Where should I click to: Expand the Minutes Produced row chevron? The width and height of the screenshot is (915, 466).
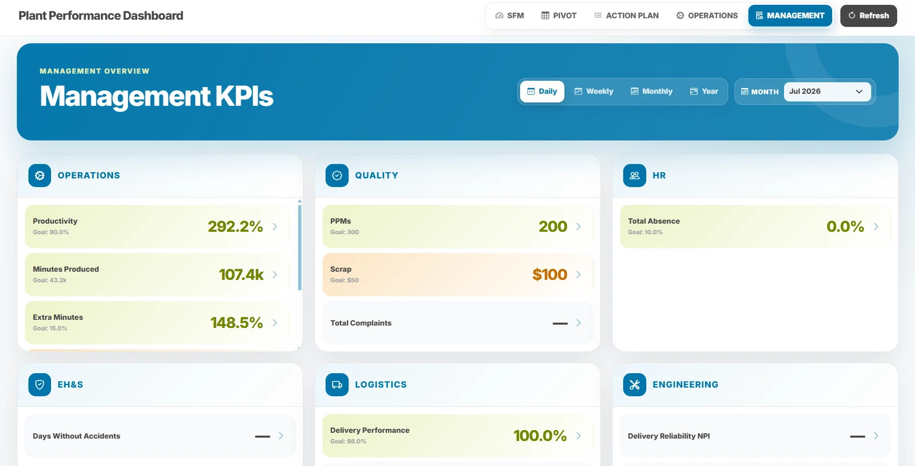pyautogui.click(x=274, y=275)
